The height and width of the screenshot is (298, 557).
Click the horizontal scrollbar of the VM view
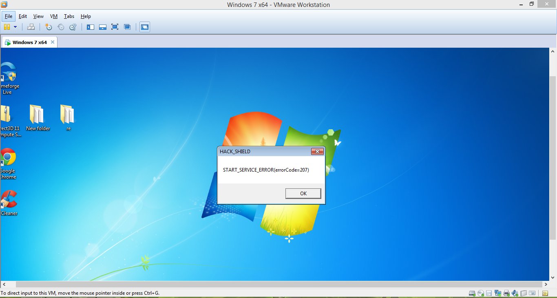279,284
